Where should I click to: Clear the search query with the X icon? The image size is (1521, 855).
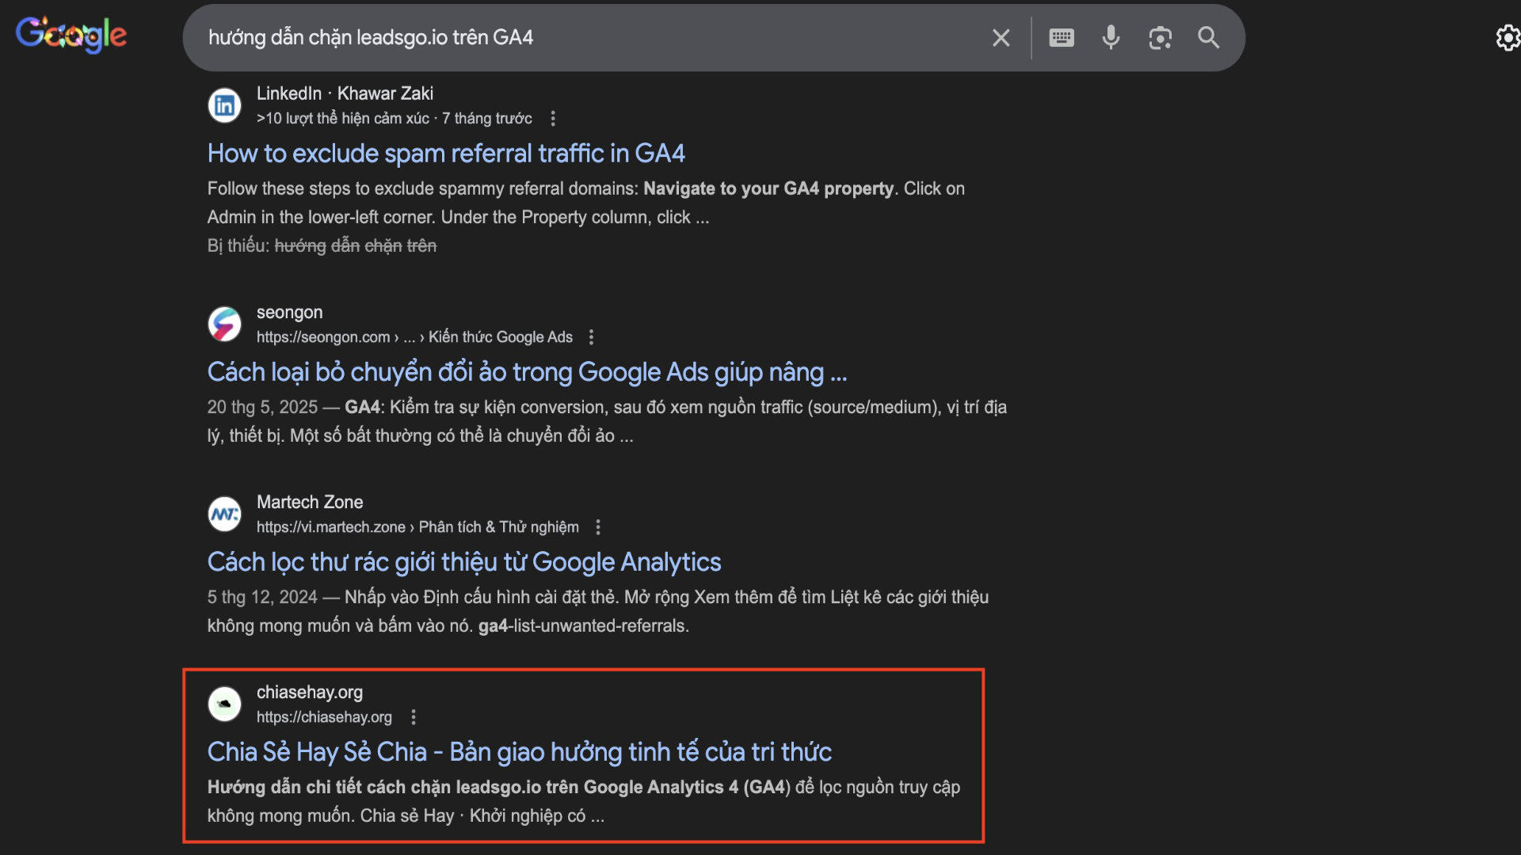pyautogui.click(x=1001, y=37)
